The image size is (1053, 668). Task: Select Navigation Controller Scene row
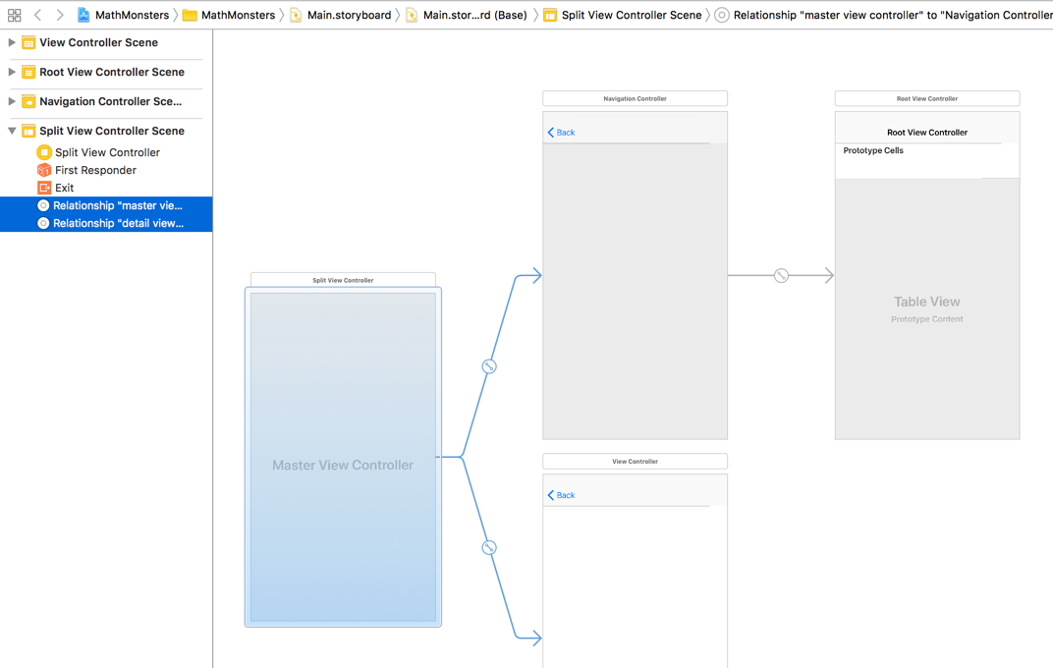(x=106, y=101)
